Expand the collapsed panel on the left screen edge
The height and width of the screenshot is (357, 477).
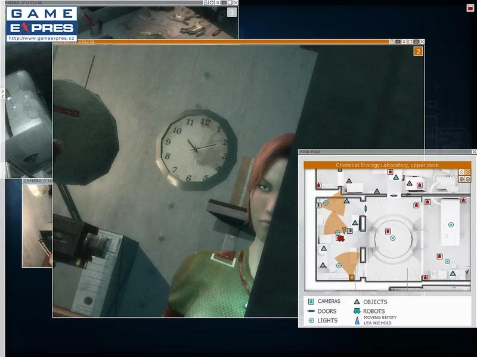coord(2,94)
